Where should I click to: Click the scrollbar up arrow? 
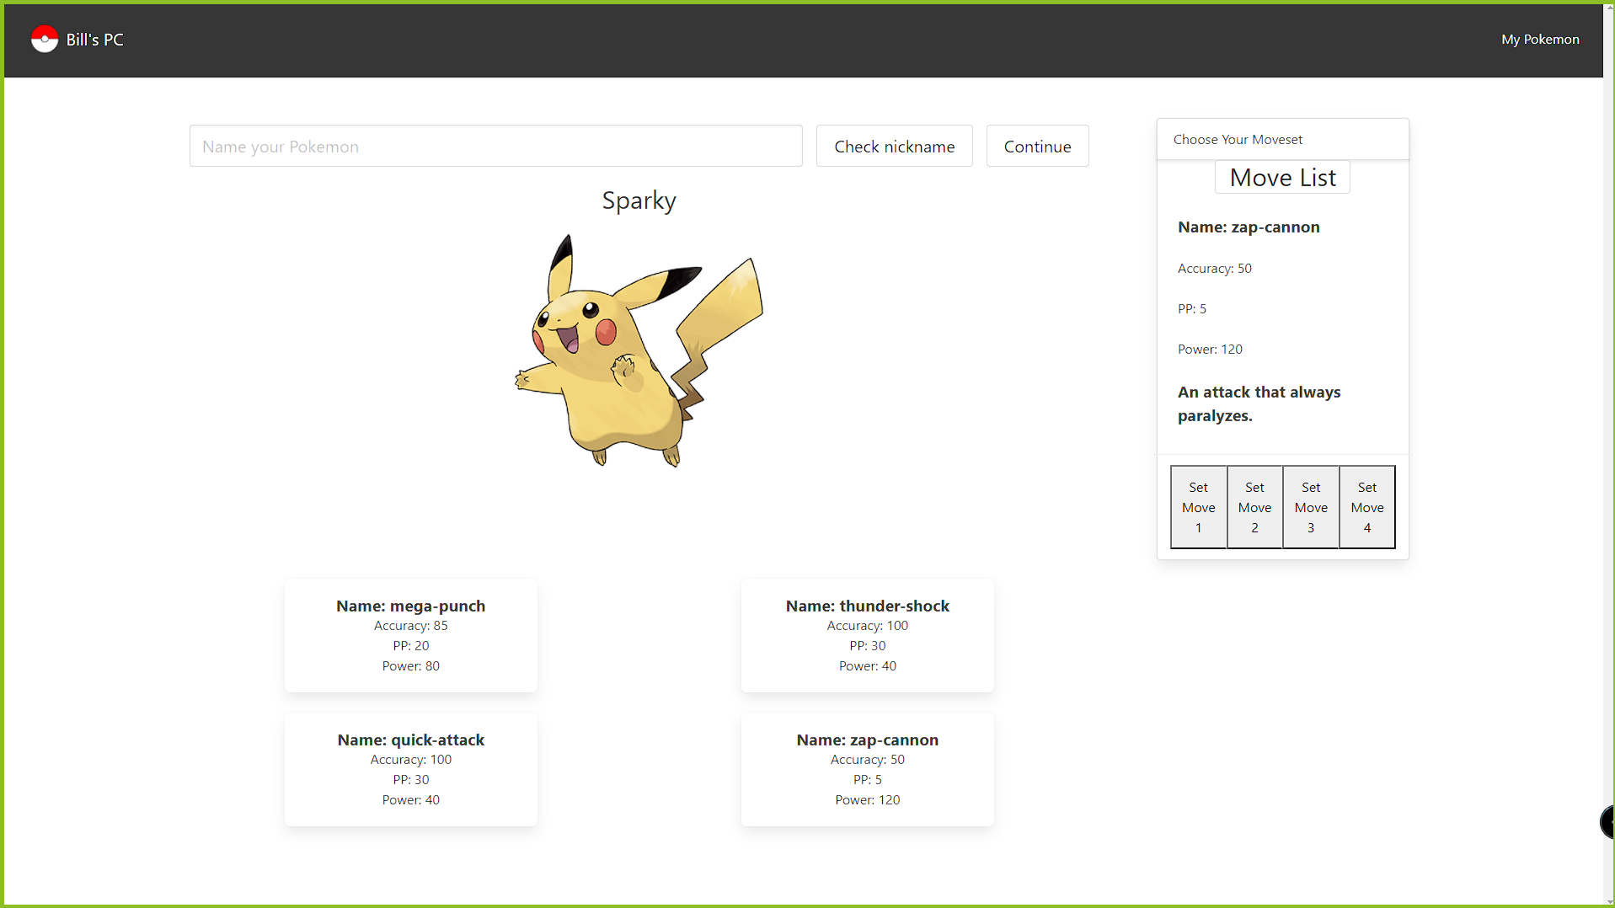[x=1608, y=6]
